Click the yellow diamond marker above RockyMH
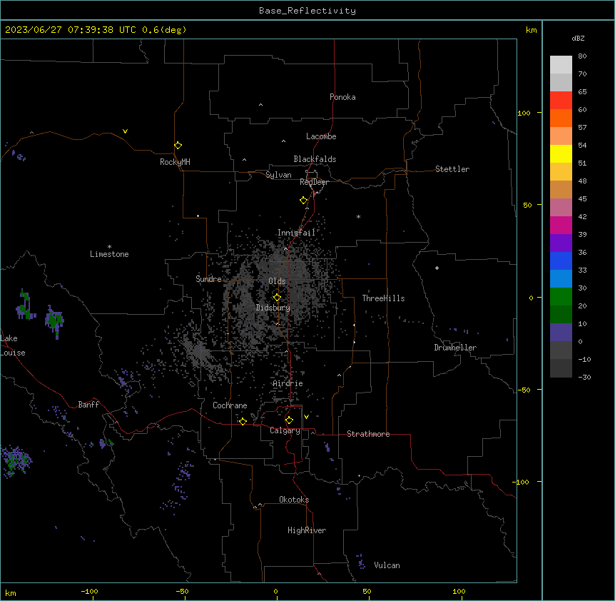This screenshot has height=601, width=615. click(x=178, y=146)
